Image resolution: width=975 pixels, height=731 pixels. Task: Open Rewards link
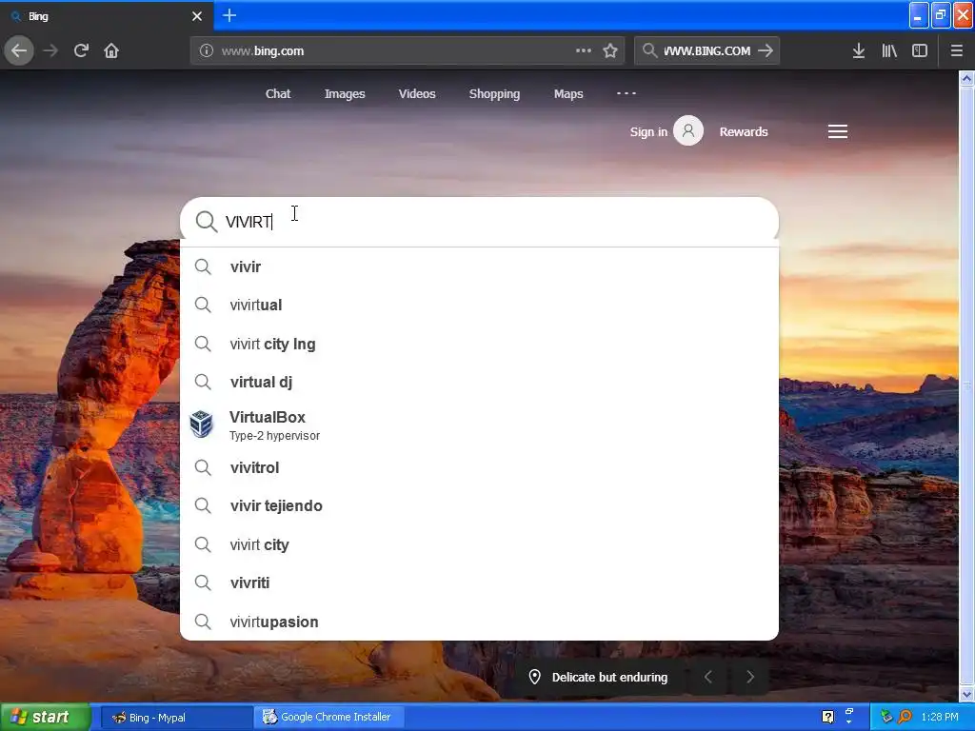coord(743,131)
